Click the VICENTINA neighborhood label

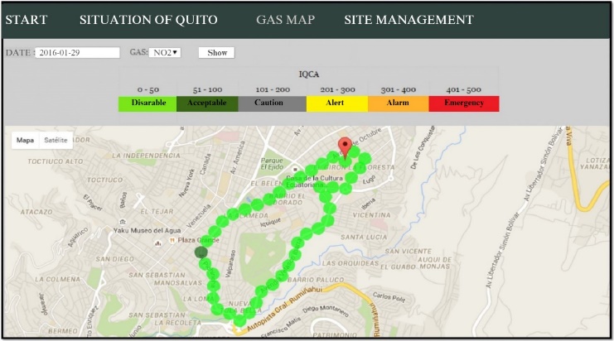(x=371, y=215)
